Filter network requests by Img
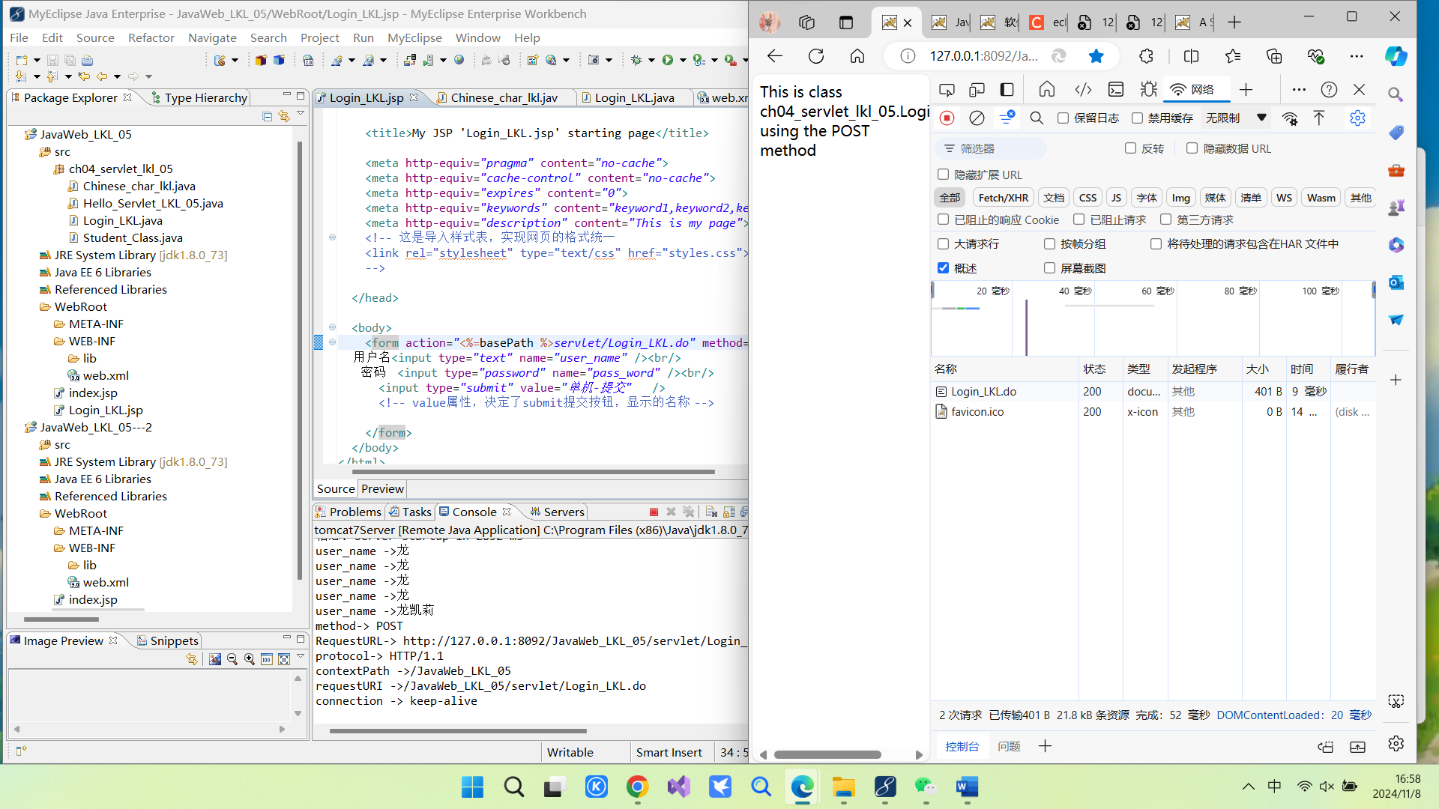The width and height of the screenshot is (1439, 809). pos(1181,198)
